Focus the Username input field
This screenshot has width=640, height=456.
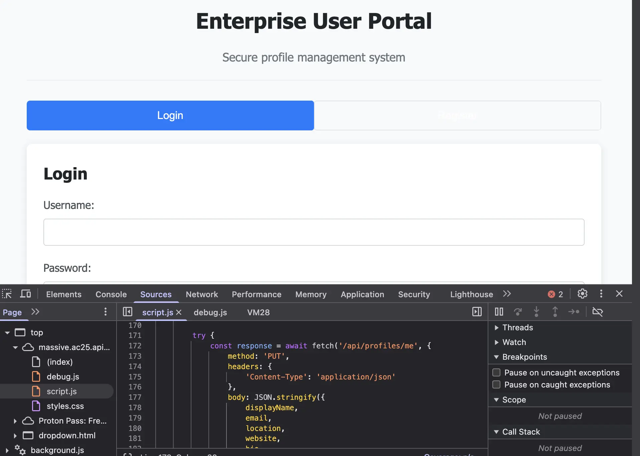[x=314, y=232]
